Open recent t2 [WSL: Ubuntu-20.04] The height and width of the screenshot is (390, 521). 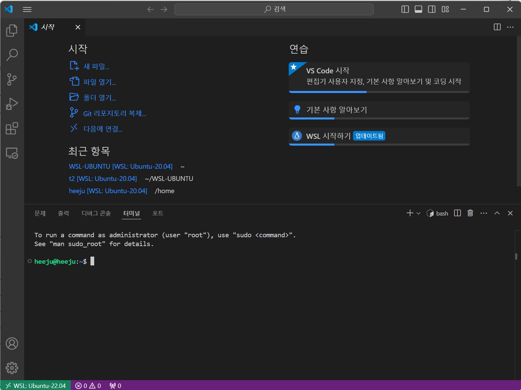(x=103, y=179)
